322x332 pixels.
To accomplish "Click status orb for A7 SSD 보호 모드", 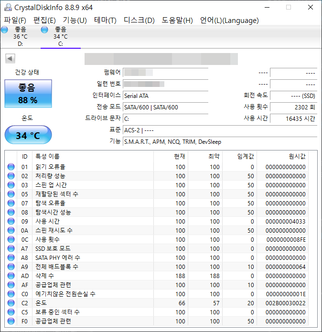I will point(11,248).
